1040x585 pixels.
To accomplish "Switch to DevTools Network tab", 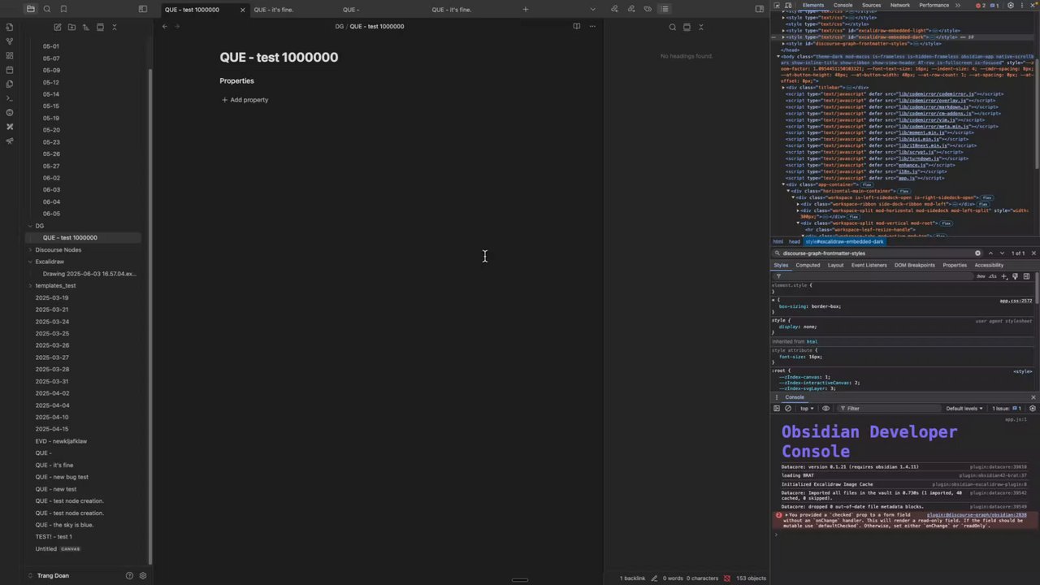I will click(900, 5).
